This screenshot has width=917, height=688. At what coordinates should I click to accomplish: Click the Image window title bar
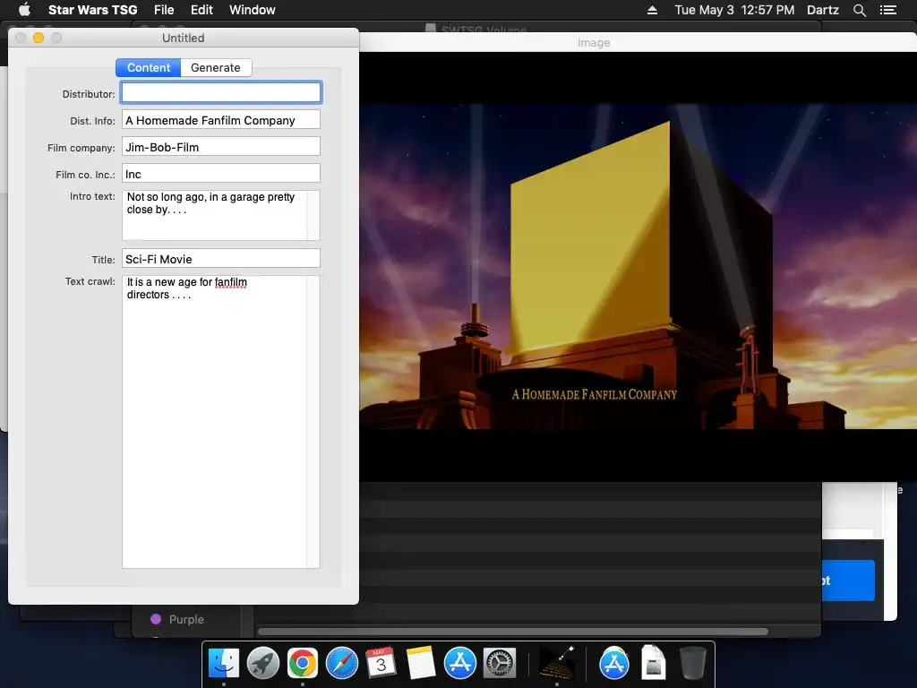[x=638, y=43]
